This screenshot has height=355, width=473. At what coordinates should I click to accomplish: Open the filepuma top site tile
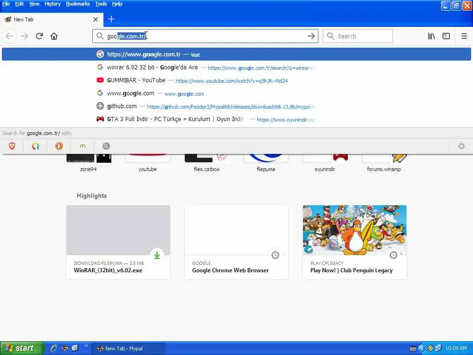(x=266, y=163)
